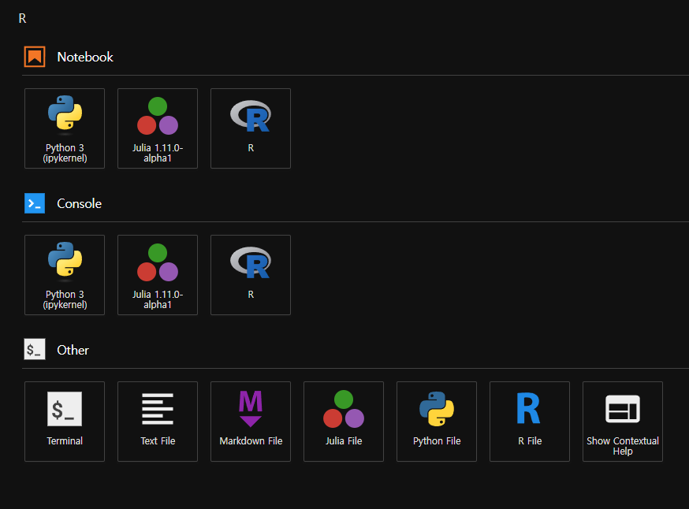Click the blue Console section icon
Image resolution: width=689 pixels, height=509 pixels.
point(35,203)
